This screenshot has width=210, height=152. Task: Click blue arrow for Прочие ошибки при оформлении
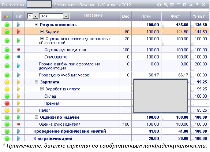point(19,66)
